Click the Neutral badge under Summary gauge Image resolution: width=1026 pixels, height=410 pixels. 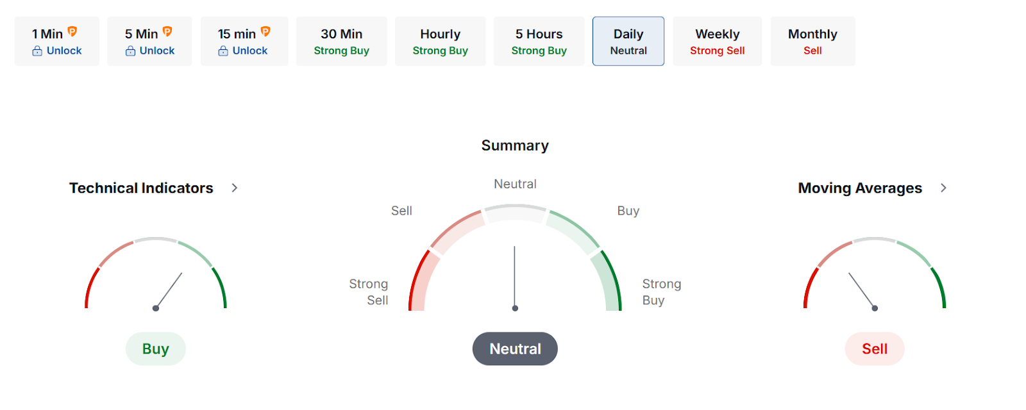click(x=515, y=349)
